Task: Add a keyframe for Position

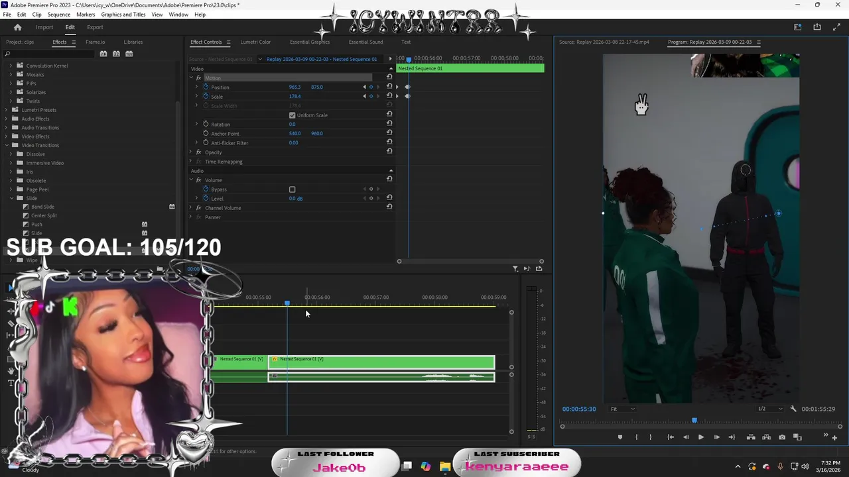Action: coord(371,87)
